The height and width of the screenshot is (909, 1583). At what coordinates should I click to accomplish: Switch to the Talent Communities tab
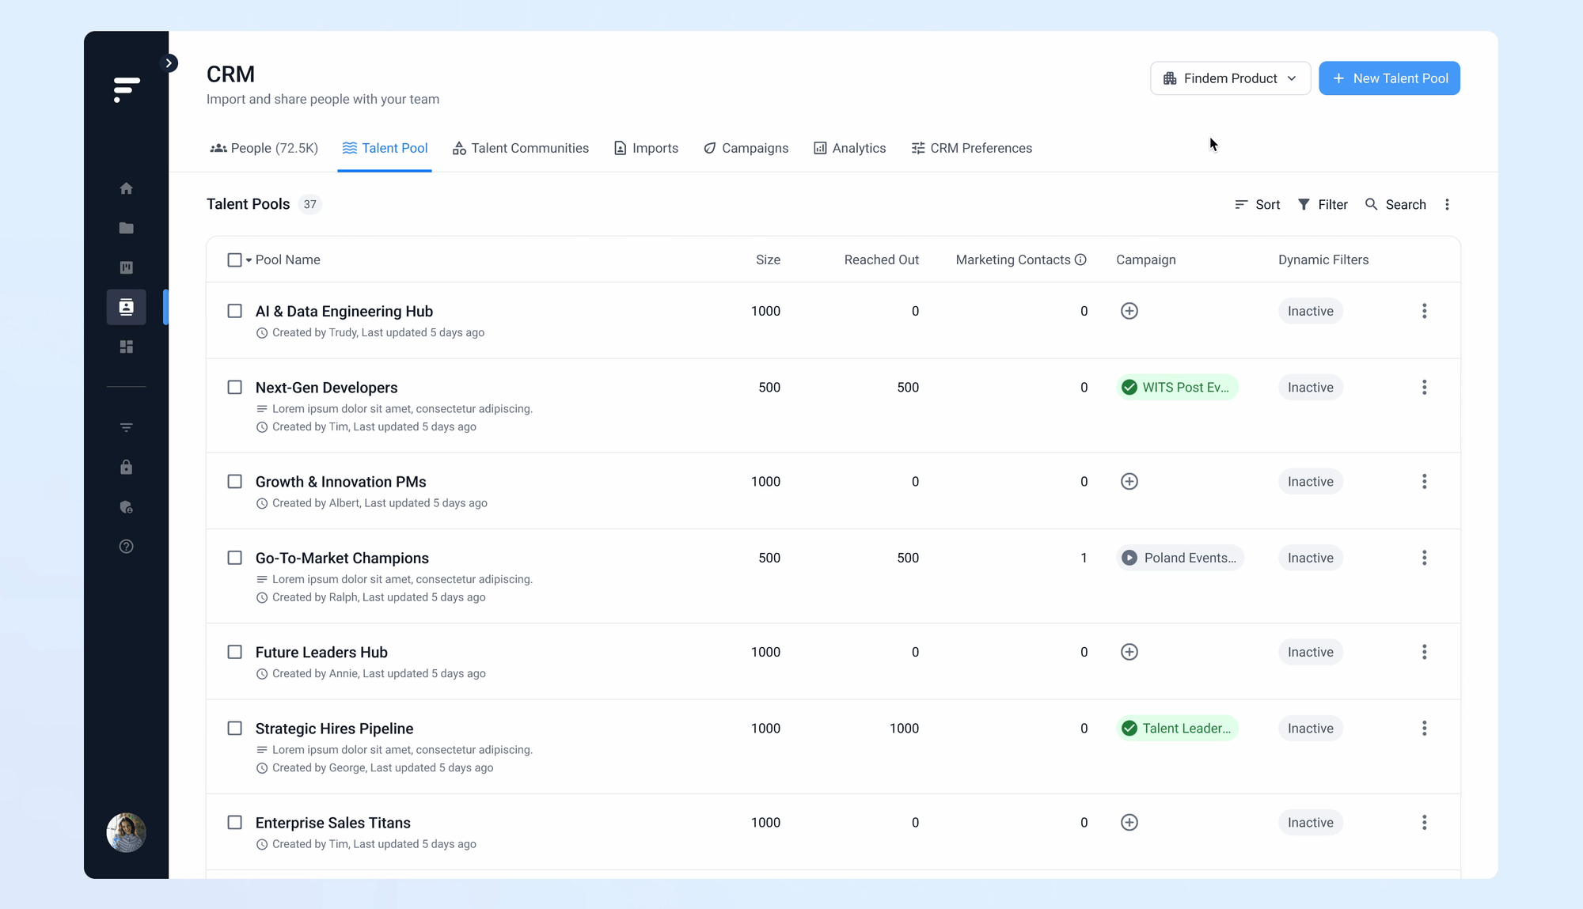pos(520,148)
